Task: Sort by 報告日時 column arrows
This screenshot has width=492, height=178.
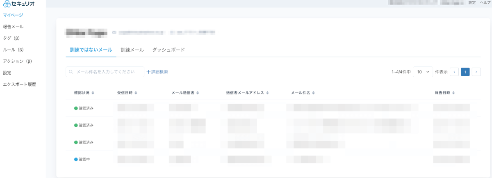Action: pyautogui.click(x=453, y=93)
